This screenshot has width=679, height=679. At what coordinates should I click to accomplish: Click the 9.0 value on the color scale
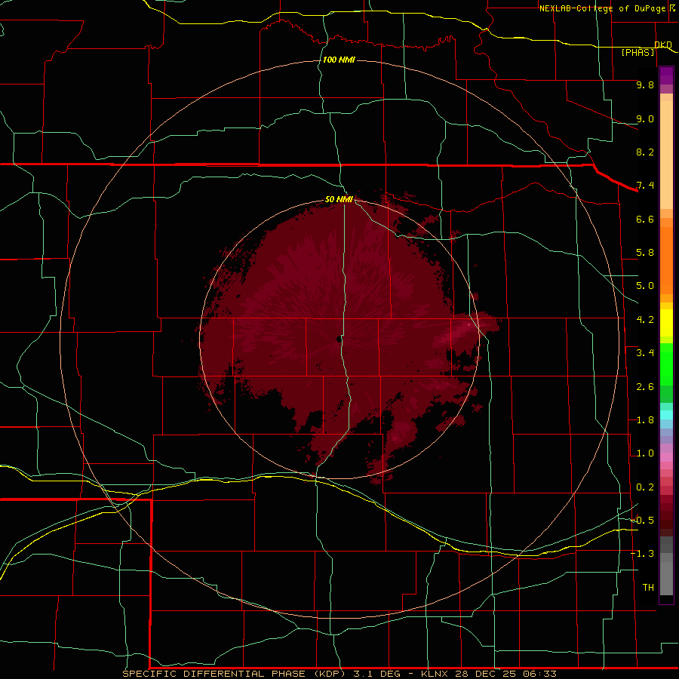click(x=645, y=118)
